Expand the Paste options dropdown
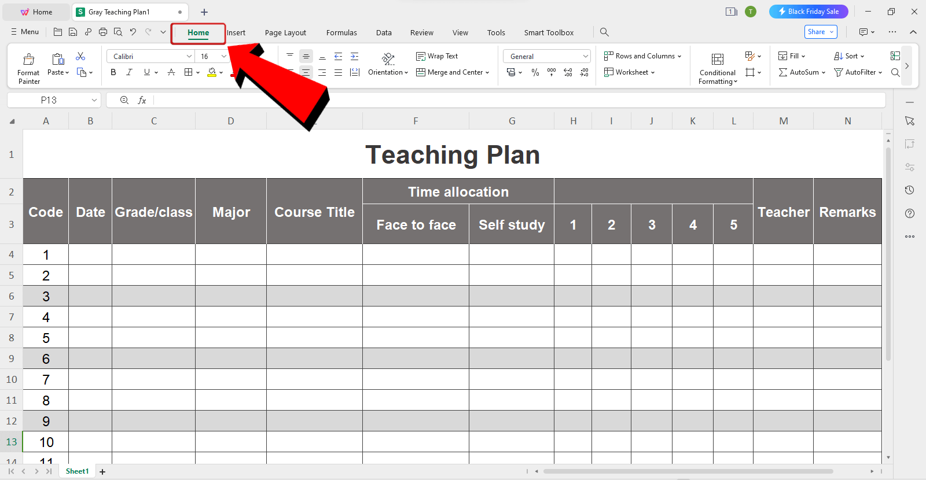 click(x=67, y=73)
